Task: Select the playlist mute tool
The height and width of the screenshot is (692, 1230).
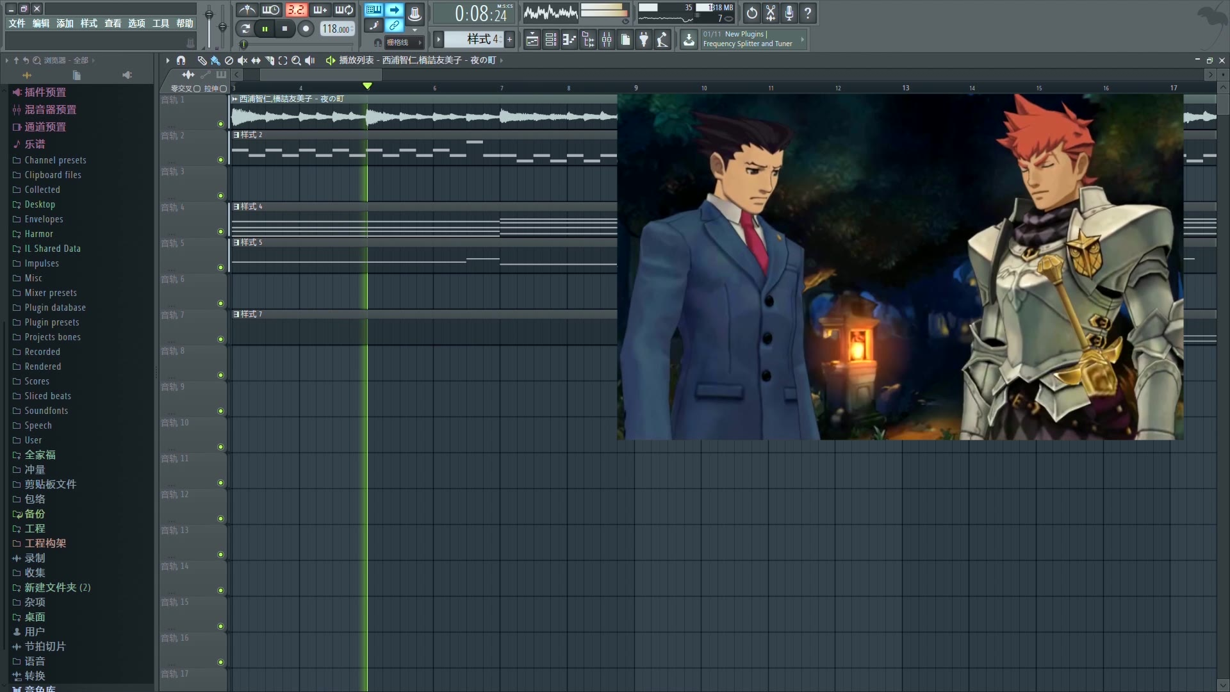Action: click(242, 60)
